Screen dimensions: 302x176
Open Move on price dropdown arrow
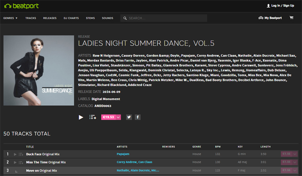point(295,170)
